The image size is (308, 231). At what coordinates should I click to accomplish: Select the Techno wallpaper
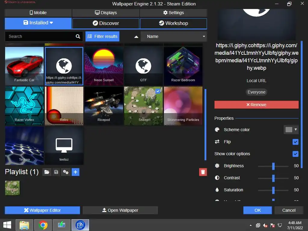coord(24,145)
